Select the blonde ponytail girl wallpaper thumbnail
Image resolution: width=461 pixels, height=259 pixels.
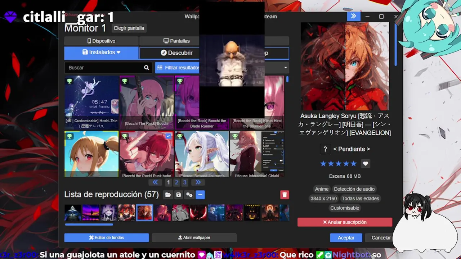pos(91,154)
